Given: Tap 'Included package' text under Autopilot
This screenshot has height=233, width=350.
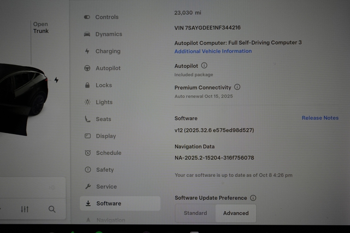Looking at the screenshot, I should pyautogui.click(x=194, y=75).
